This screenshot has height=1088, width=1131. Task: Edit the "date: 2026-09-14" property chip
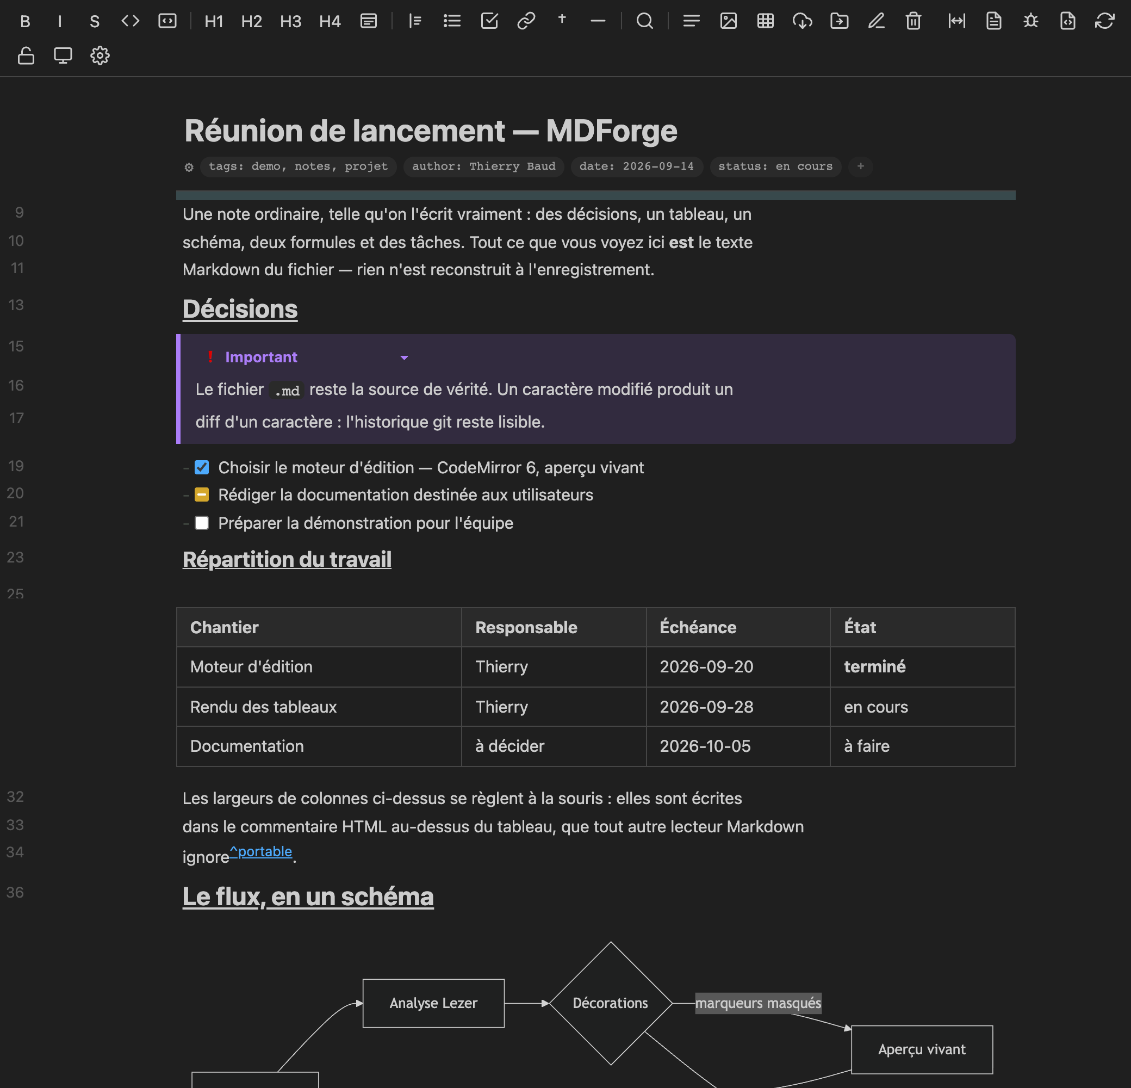(637, 166)
